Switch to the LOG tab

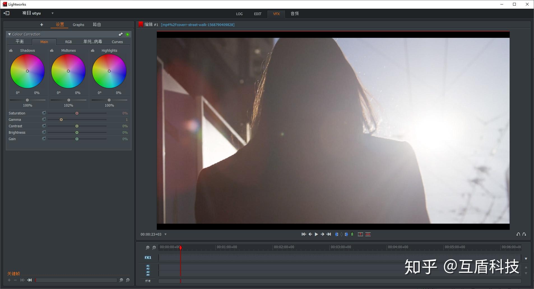coord(239,14)
